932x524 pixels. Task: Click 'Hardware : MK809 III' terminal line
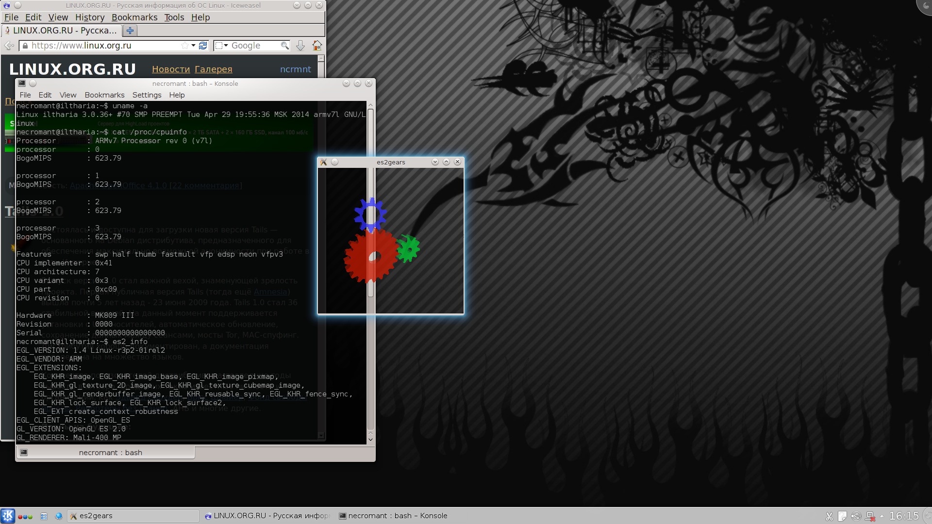pos(75,315)
